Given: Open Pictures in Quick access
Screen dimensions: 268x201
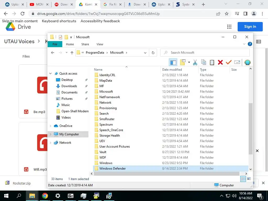Looking at the screenshot, I should click(x=67, y=99).
